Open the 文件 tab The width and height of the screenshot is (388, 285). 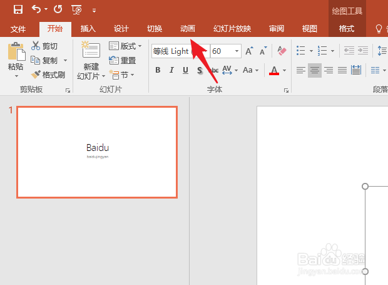pyautogui.click(x=18, y=29)
